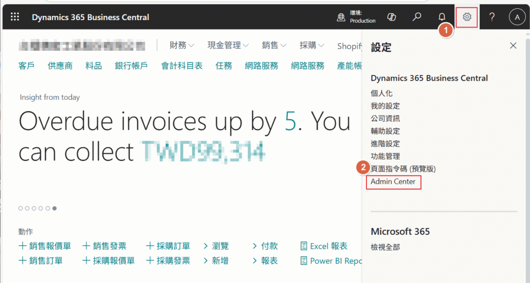This screenshot has height=283, width=530.
Task: Select 個人化 in the settings panel
Action: tap(381, 93)
